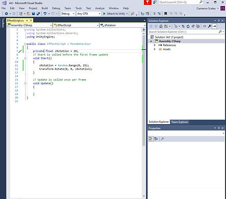
Task: Select Solution 'Art' tree item
Action: pyautogui.click(x=169, y=37)
